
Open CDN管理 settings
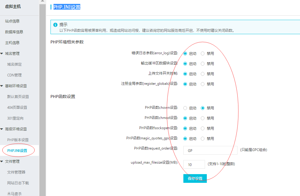click(15, 75)
